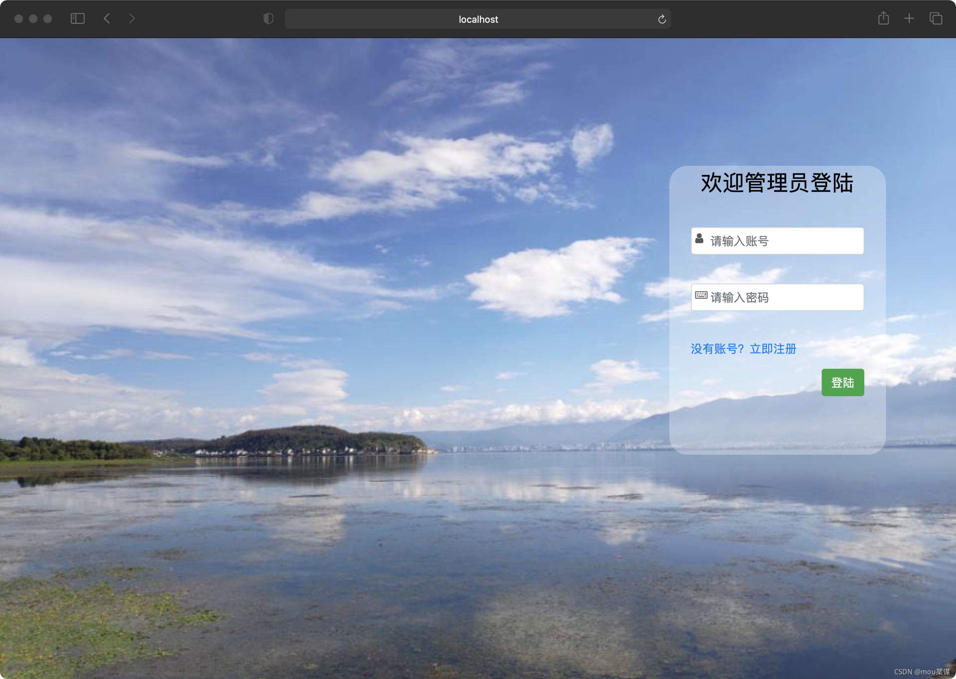Show tab overview icon

point(935,18)
